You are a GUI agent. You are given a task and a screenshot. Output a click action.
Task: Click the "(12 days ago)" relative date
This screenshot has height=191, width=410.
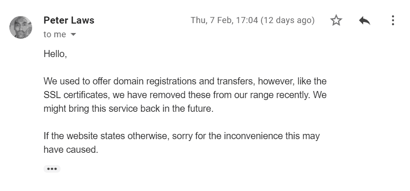(x=288, y=20)
